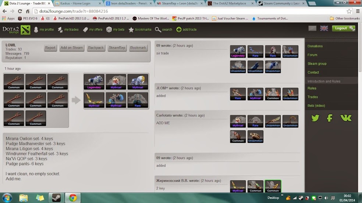Select the British flag language icon
This screenshot has width=362, height=203.
point(324,28)
